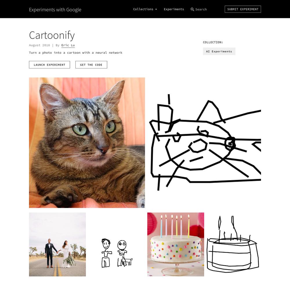Open the wedding couple road photo

click(x=57, y=244)
